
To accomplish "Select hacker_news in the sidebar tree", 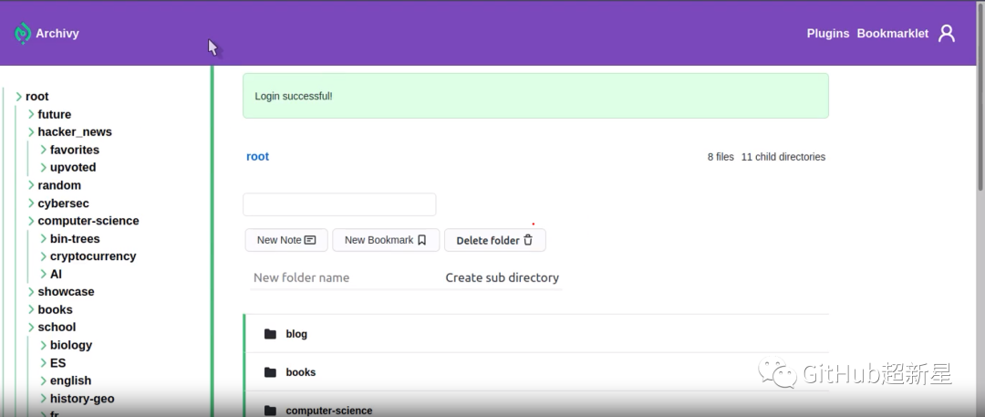I will [x=75, y=132].
